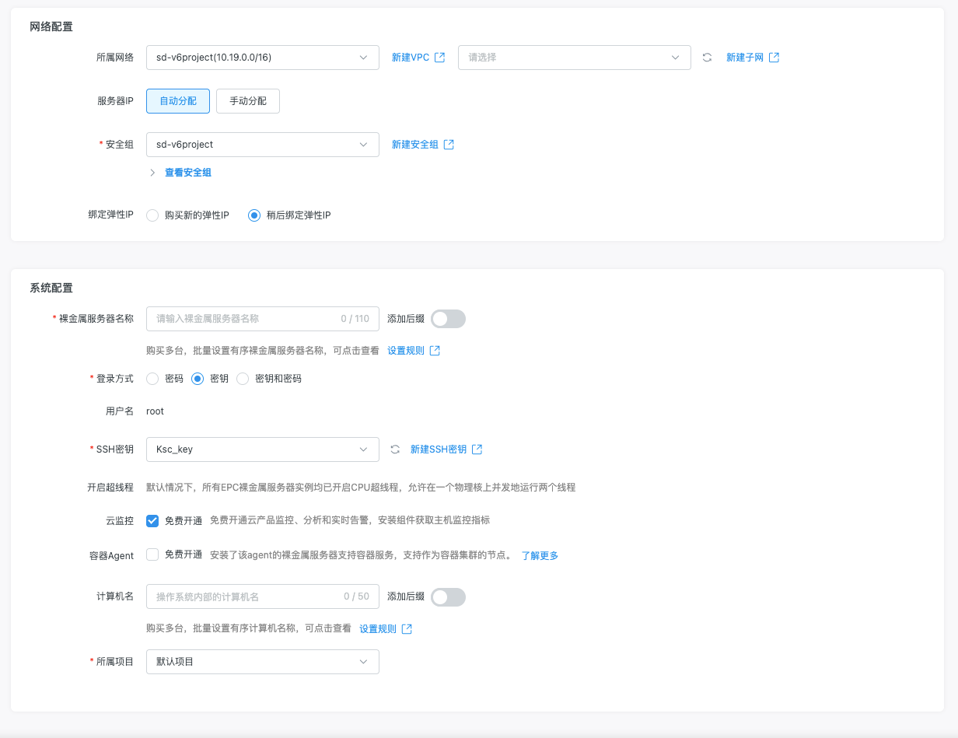Screen dimensions: 958x738
Task: Choose 密码 as the login method
Action: 152,379
